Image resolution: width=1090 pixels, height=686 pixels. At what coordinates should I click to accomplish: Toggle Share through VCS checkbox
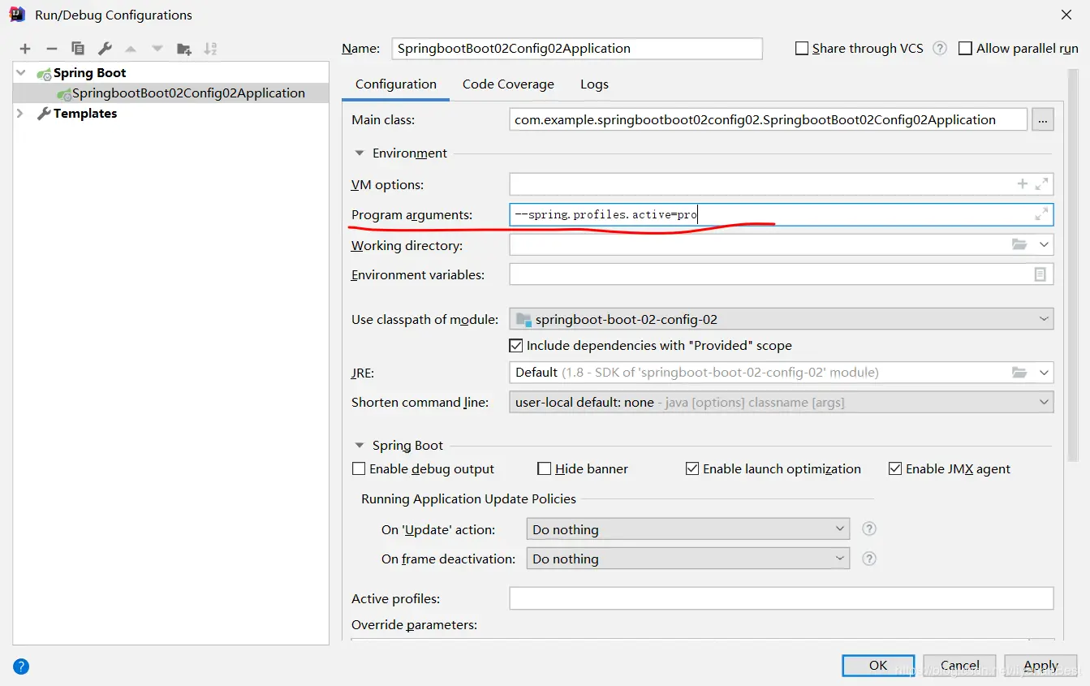pyautogui.click(x=802, y=49)
